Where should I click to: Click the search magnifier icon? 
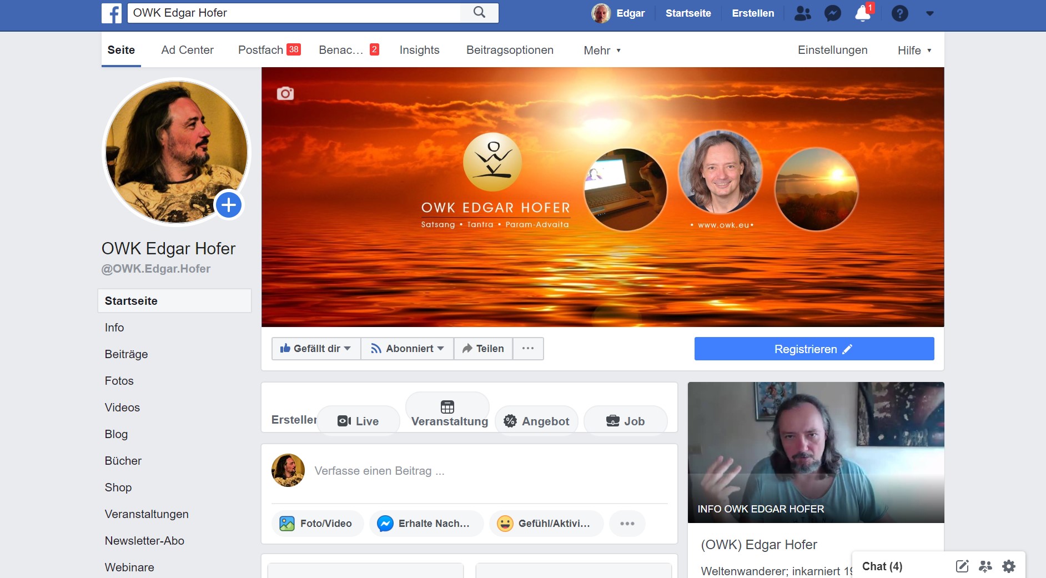(479, 13)
